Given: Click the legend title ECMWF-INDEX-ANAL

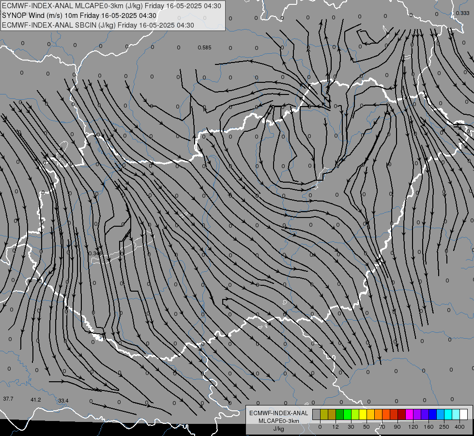Looking at the screenshot, I should 279,413.
